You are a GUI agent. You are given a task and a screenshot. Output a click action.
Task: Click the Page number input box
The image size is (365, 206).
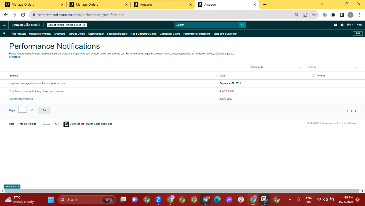(x=23, y=109)
